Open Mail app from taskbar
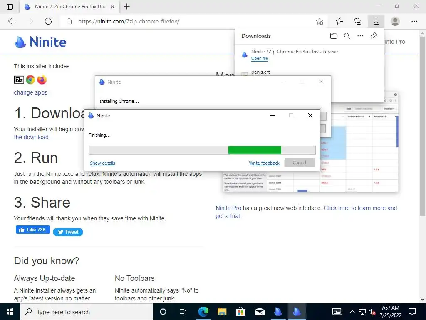This screenshot has width=426, height=320. click(260, 312)
